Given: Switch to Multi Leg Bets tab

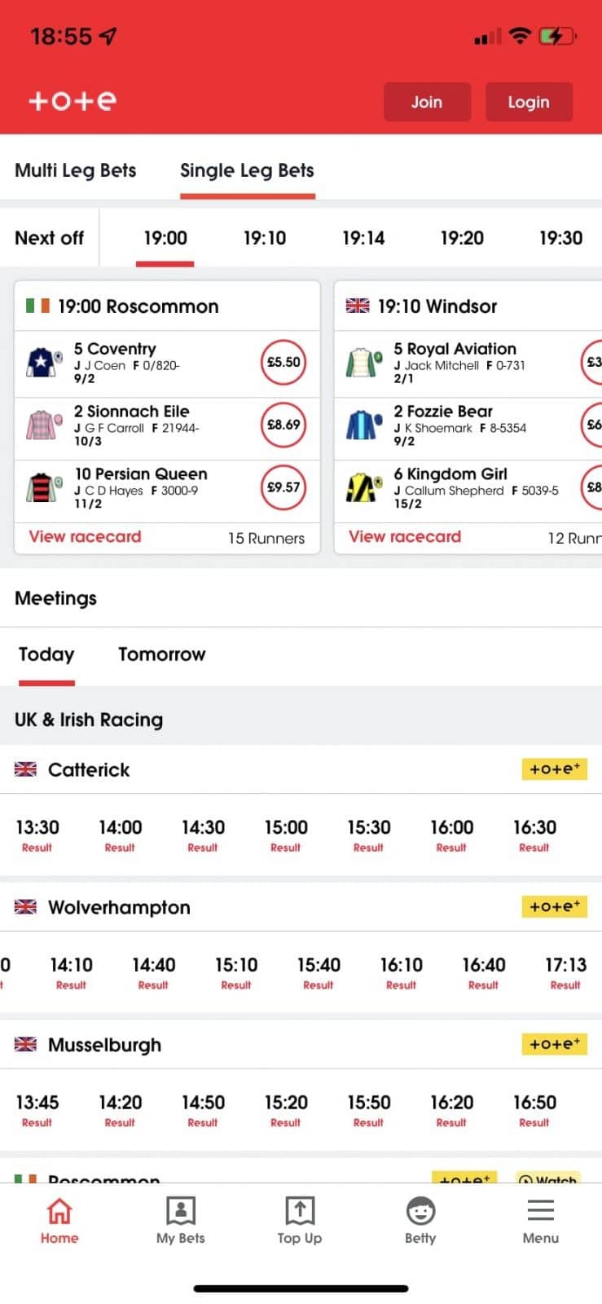Looking at the screenshot, I should point(76,170).
